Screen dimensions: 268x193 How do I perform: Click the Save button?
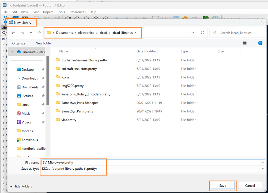(x=223, y=186)
